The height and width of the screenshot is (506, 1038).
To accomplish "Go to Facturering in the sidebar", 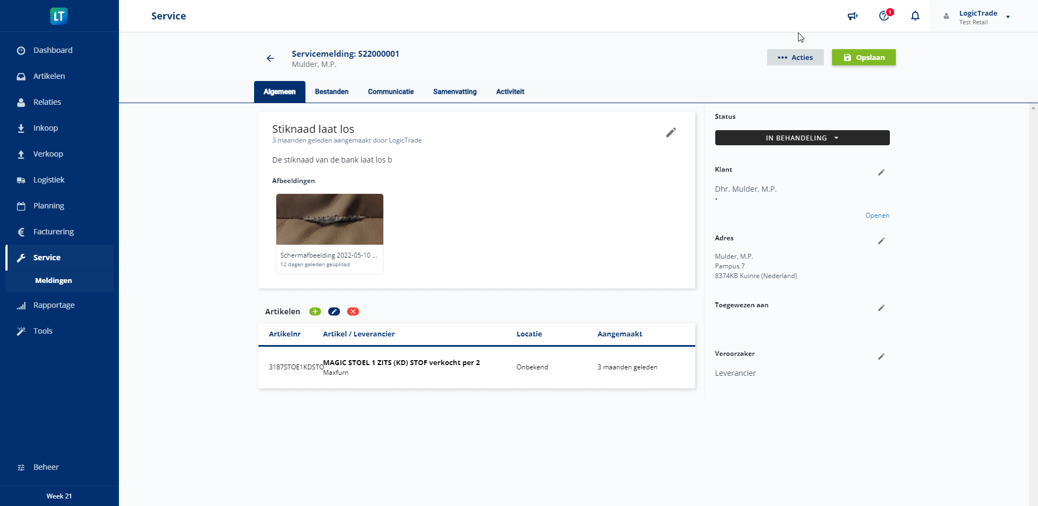I will point(54,232).
